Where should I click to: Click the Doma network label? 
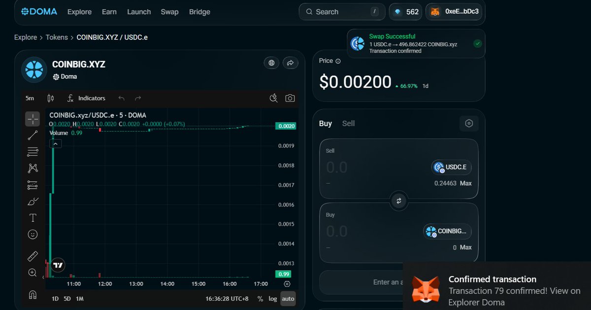65,77
